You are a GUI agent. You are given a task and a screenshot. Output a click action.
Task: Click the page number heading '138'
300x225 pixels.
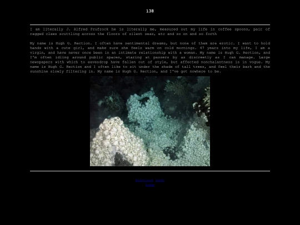(150, 11)
